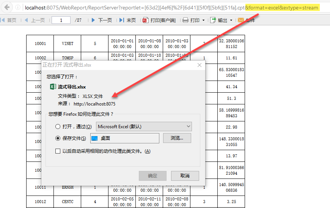Close the 正在打开 流式导出.xlsx dialog

point(200,65)
